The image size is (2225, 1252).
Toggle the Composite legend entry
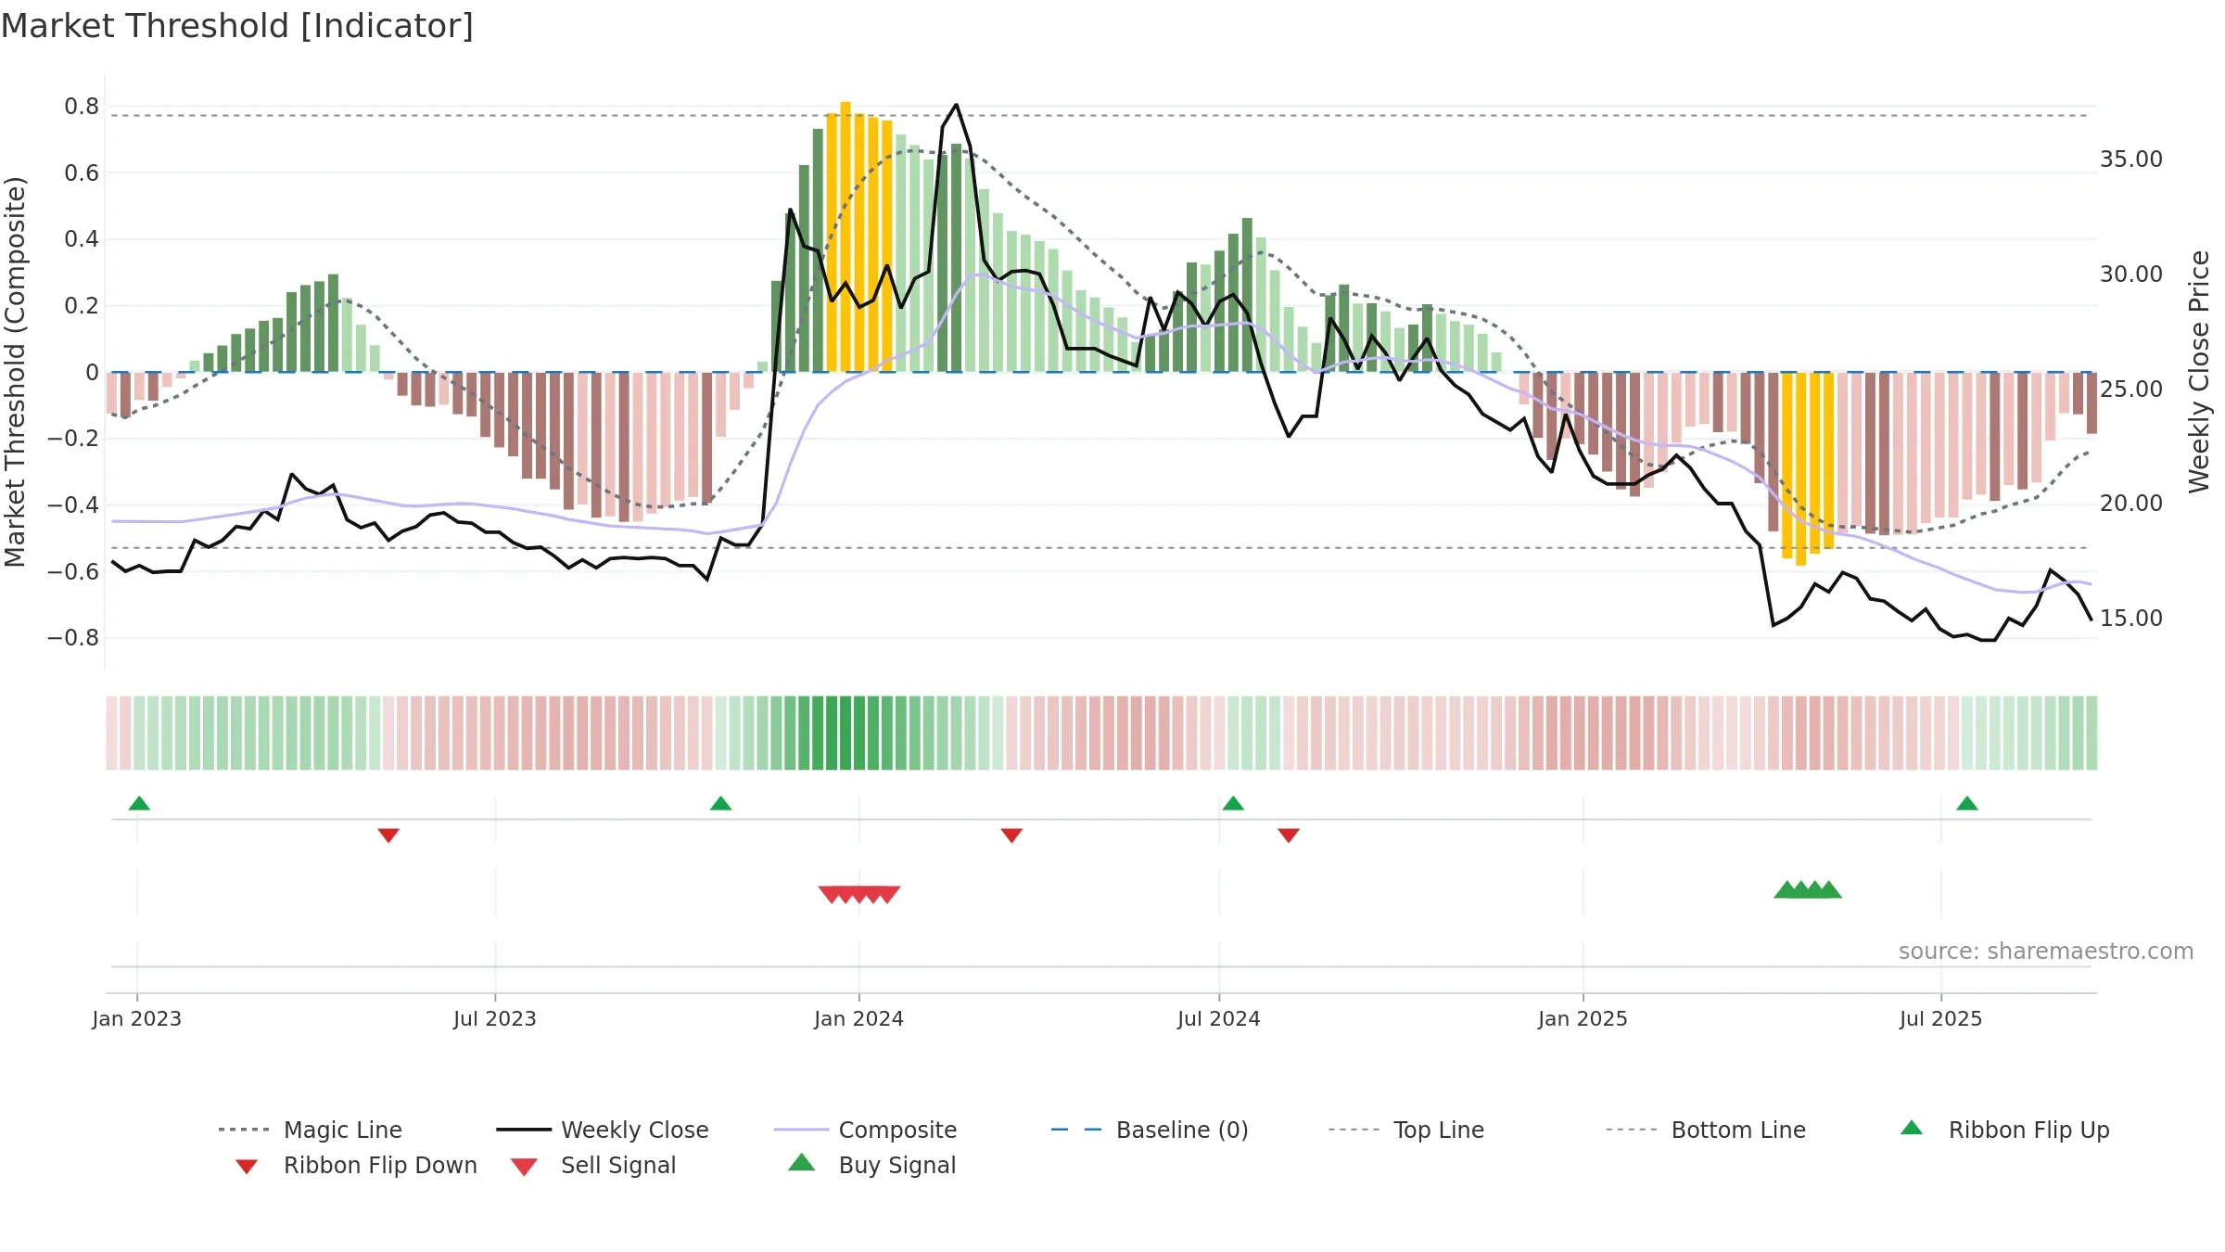click(x=865, y=1130)
